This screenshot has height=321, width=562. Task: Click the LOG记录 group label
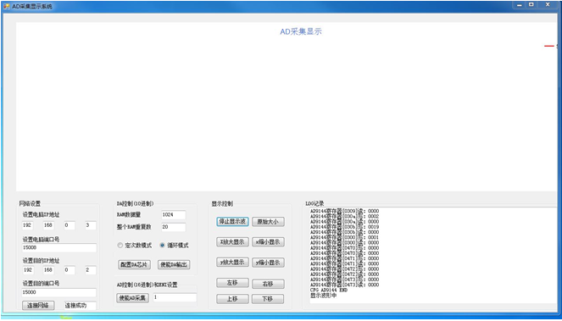tap(314, 203)
